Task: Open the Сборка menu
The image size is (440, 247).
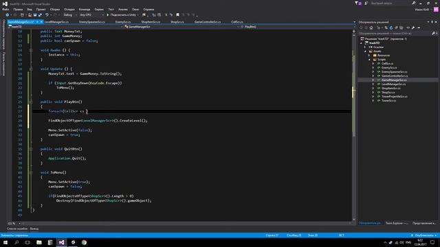Action: pyautogui.click(x=55, y=9)
